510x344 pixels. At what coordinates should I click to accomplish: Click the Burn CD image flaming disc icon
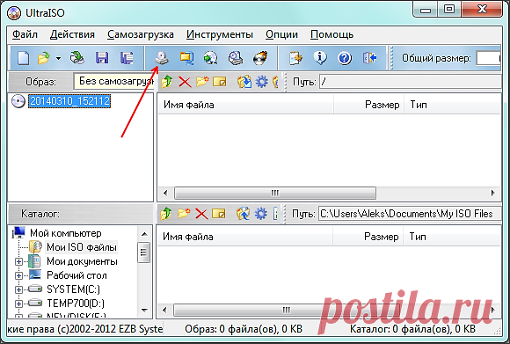point(260,58)
